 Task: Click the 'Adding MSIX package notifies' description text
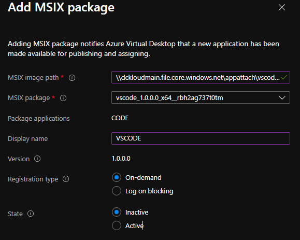pos(144,49)
